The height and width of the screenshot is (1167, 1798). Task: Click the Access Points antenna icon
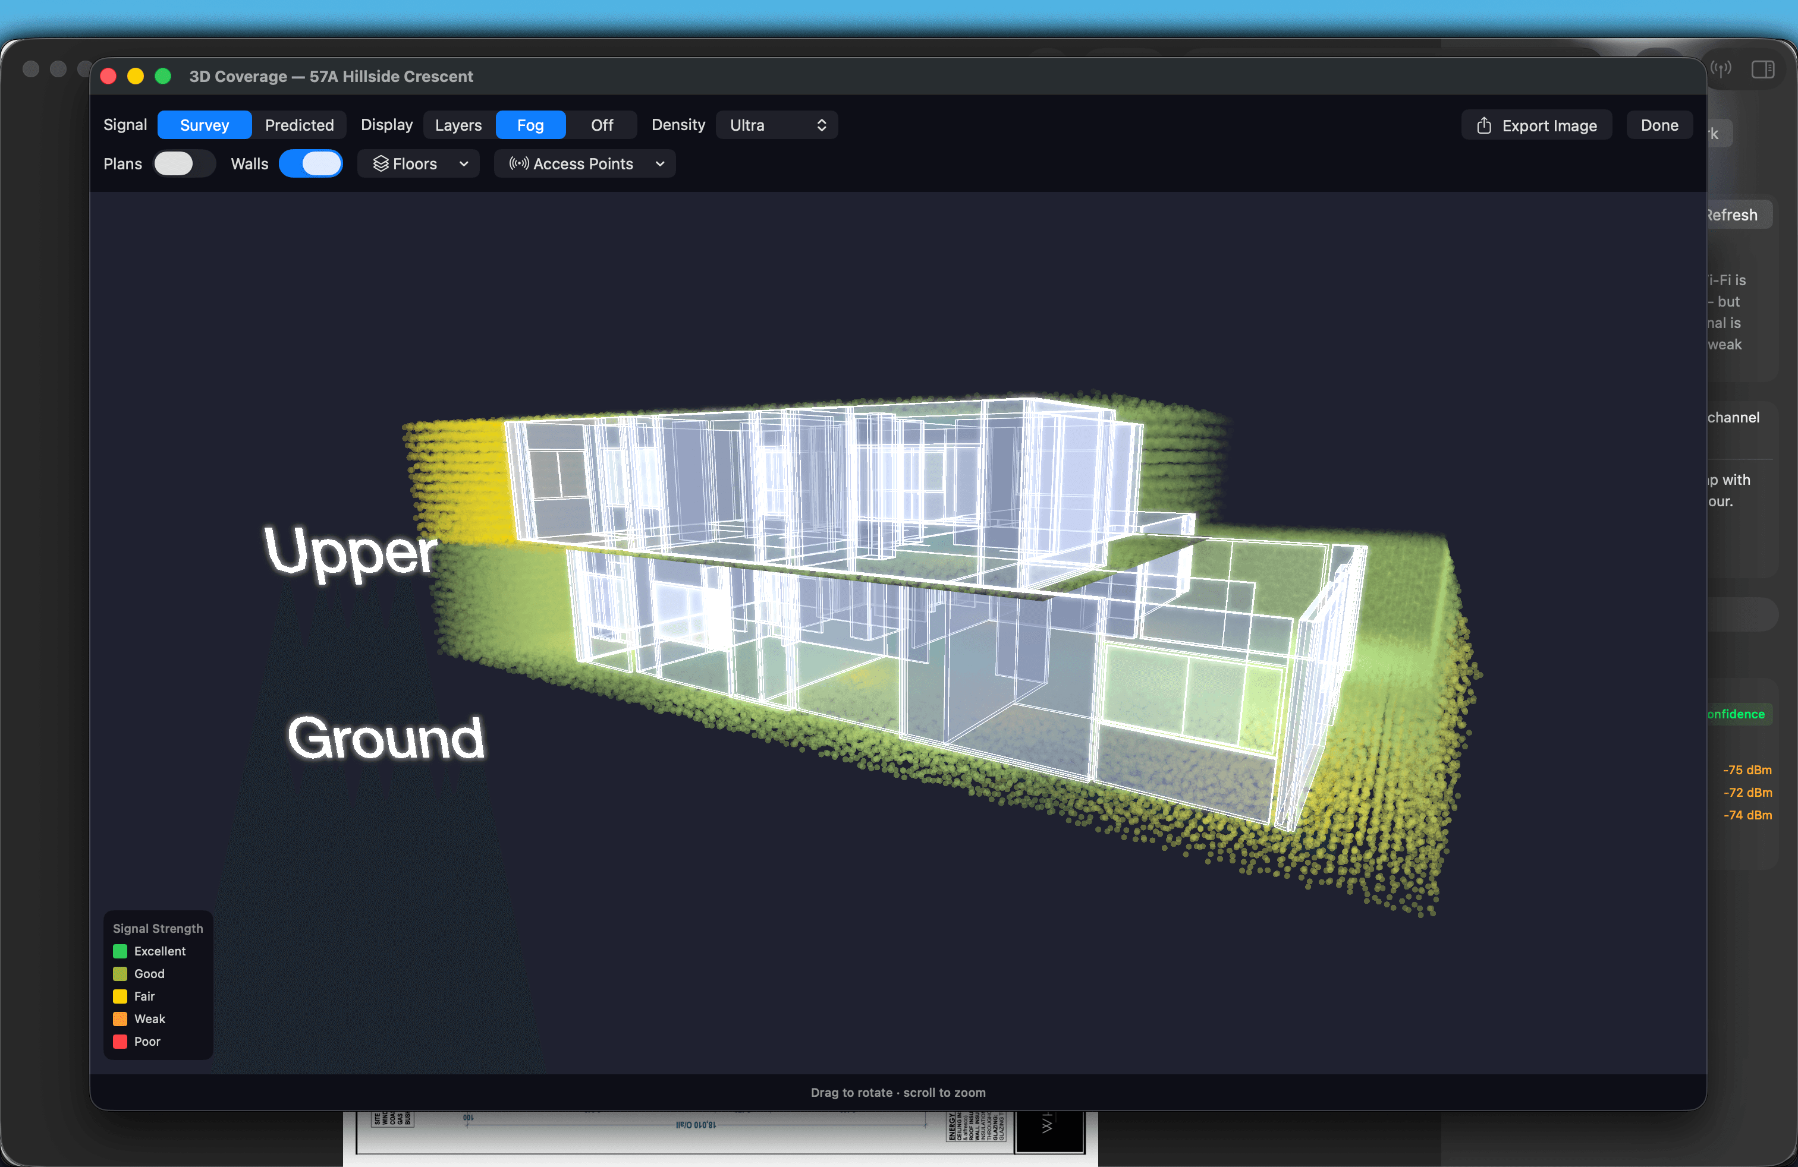click(519, 164)
